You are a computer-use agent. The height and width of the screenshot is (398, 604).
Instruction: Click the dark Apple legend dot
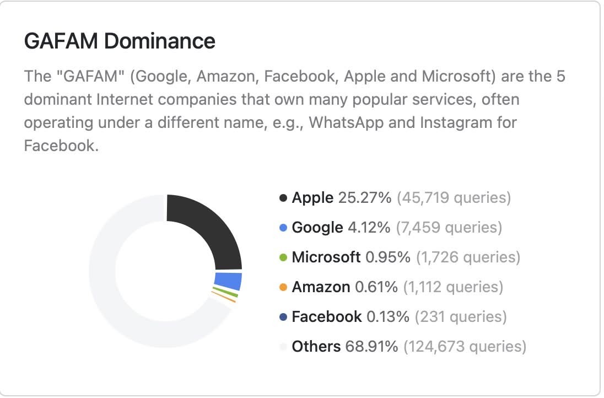[x=283, y=197]
